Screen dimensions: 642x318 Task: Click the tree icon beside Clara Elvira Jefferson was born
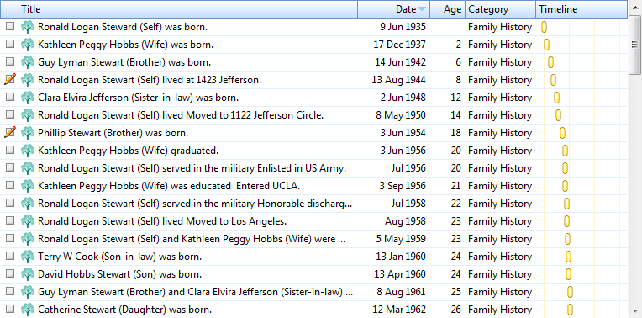[28, 98]
